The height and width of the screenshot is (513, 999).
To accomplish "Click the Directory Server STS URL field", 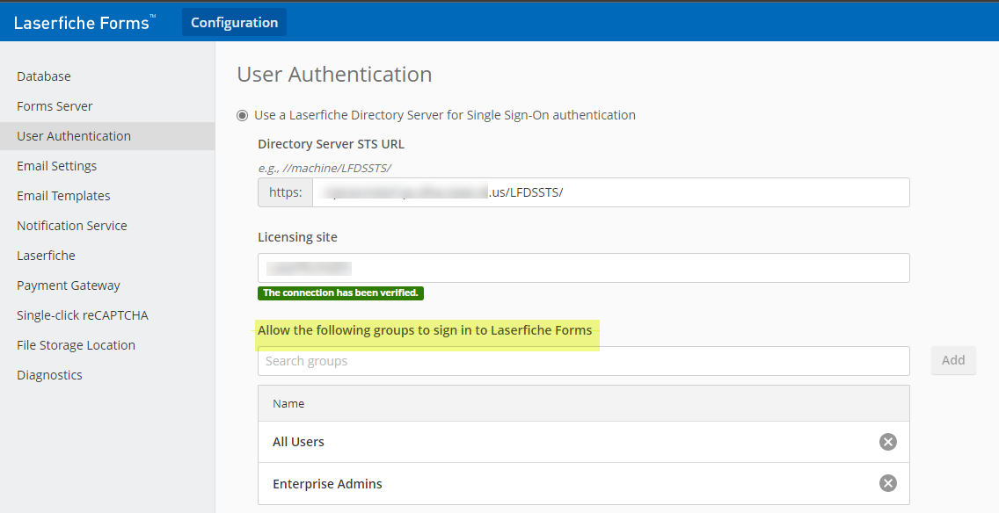I will [x=611, y=192].
